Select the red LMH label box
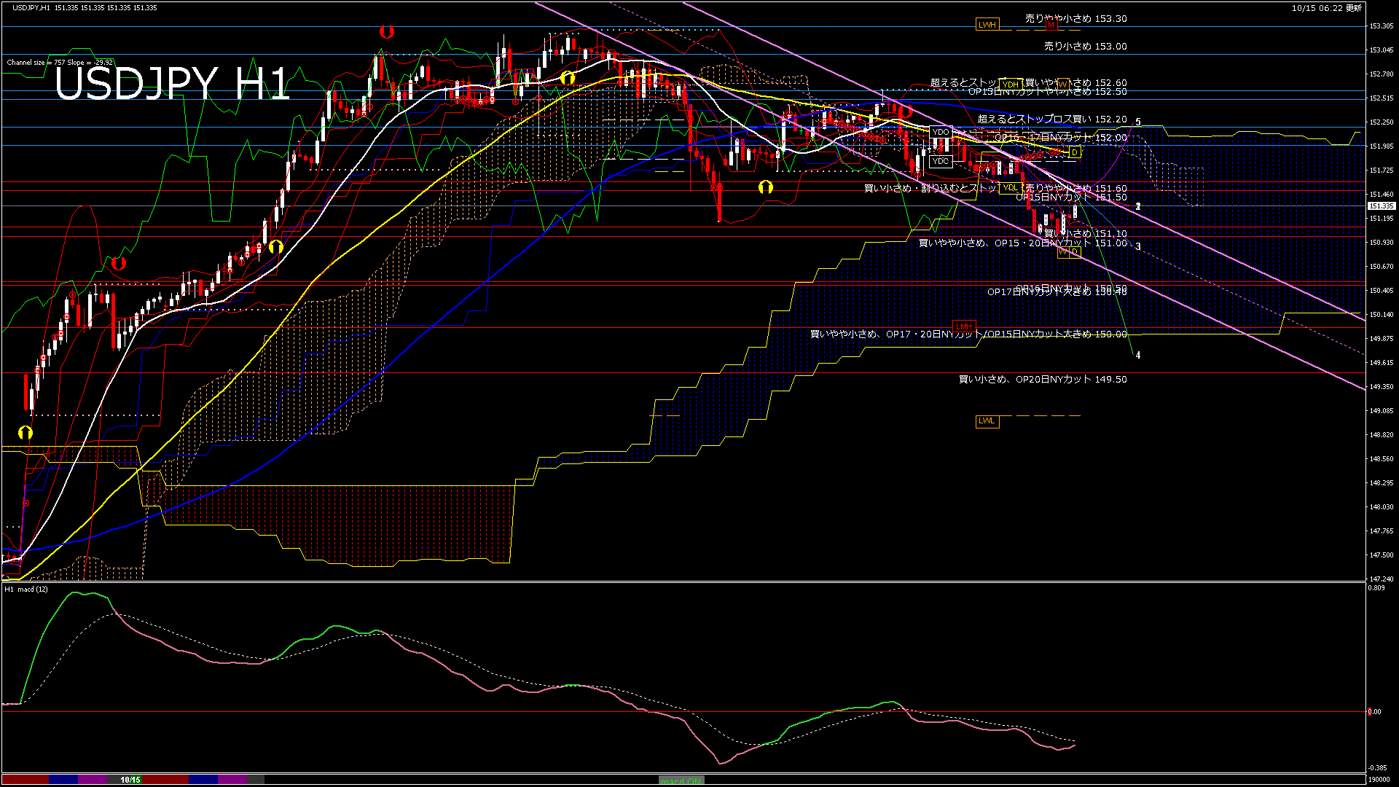 963,326
